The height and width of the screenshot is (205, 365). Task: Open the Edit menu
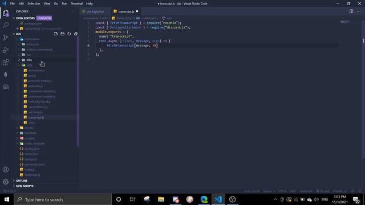(x=21, y=3)
